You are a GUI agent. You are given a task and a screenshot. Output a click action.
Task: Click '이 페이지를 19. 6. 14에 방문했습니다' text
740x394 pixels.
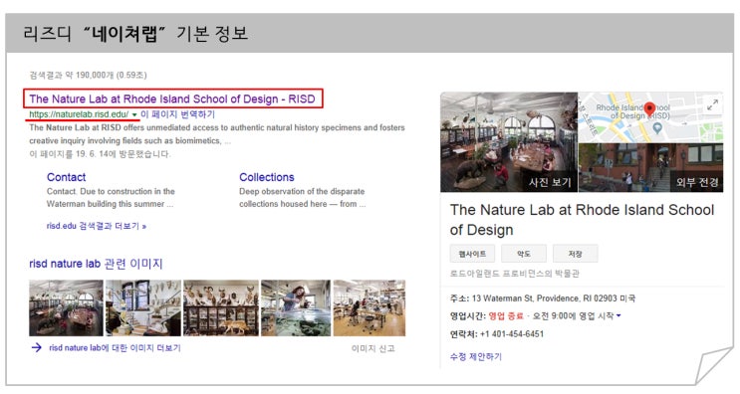click(x=100, y=154)
